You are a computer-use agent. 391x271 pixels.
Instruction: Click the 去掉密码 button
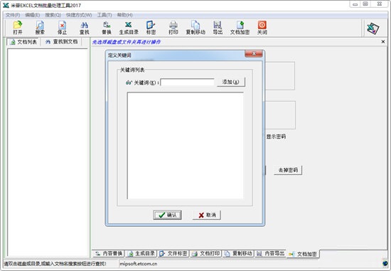tap(288, 170)
